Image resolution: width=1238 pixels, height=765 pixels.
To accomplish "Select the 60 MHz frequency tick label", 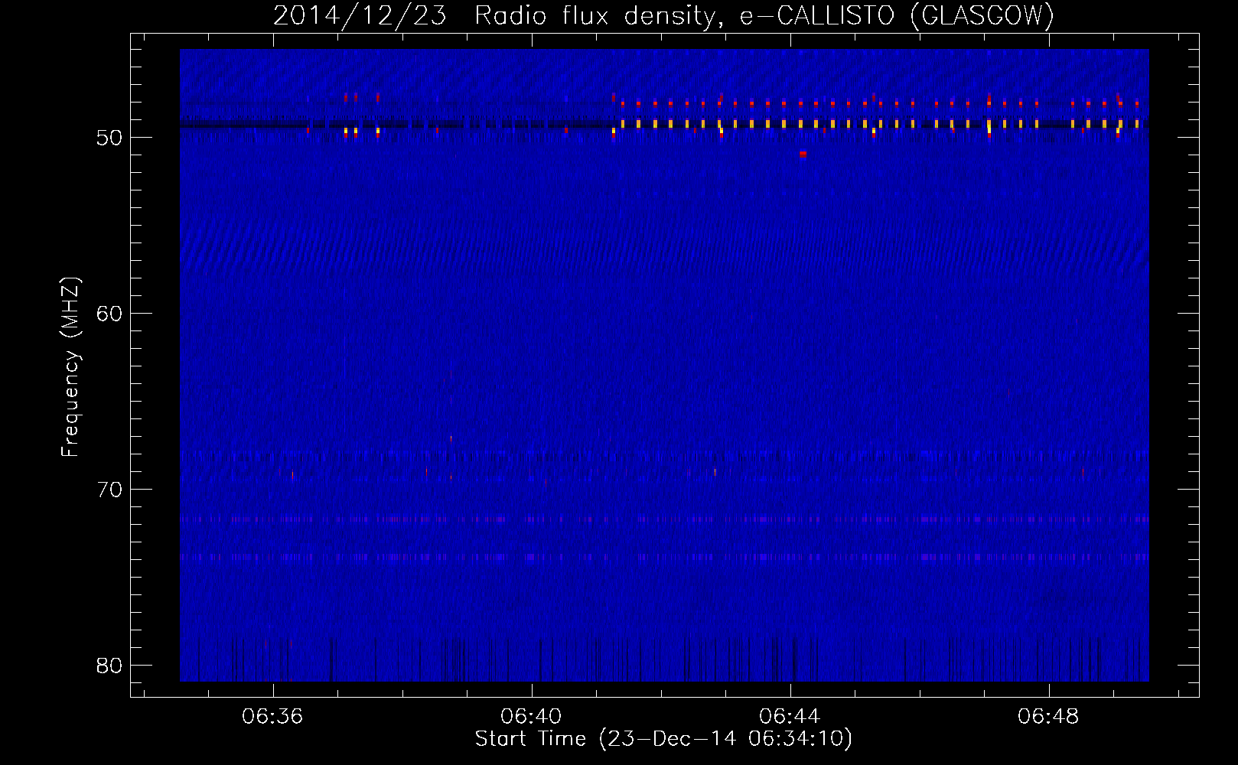I will (x=109, y=314).
